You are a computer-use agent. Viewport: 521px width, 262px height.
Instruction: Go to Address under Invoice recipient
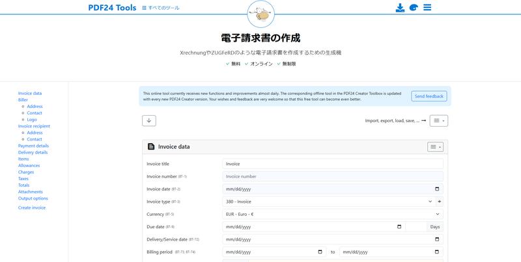[35, 133]
